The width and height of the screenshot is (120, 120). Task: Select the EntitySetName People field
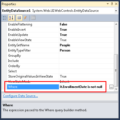point(86,45)
